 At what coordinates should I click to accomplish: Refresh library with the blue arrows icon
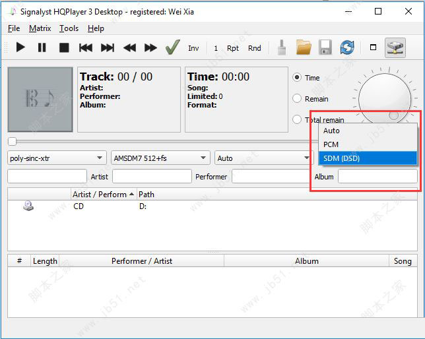point(347,47)
